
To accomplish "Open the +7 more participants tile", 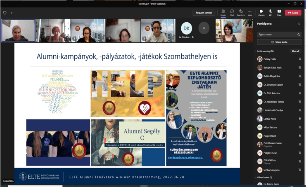I will 204,28.
